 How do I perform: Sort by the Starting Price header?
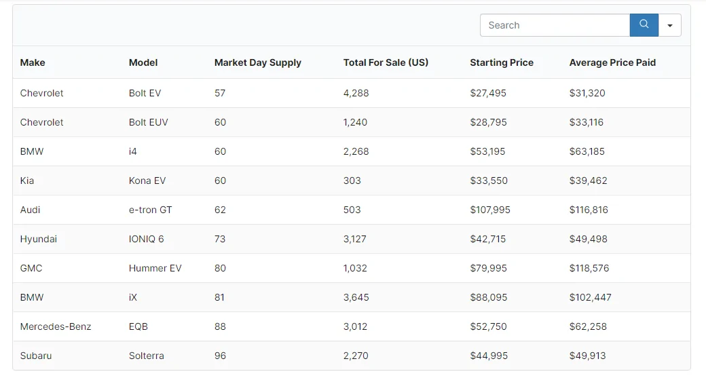pos(502,62)
